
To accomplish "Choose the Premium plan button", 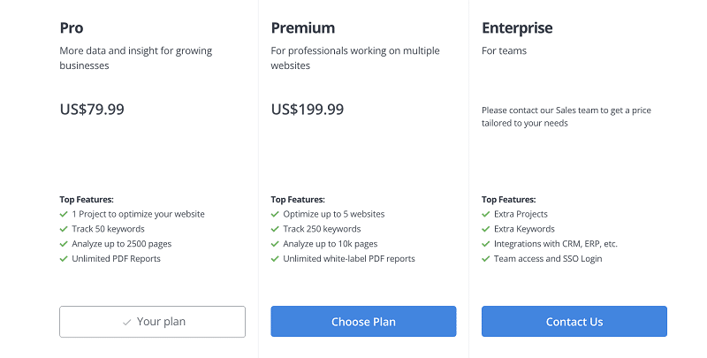I will point(363,322).
